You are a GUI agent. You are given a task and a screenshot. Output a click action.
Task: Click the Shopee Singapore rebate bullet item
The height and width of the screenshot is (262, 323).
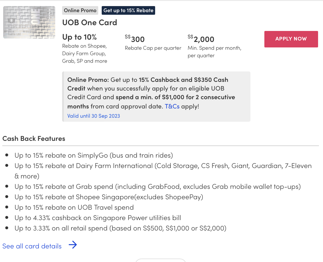click(x=109, y=197)
